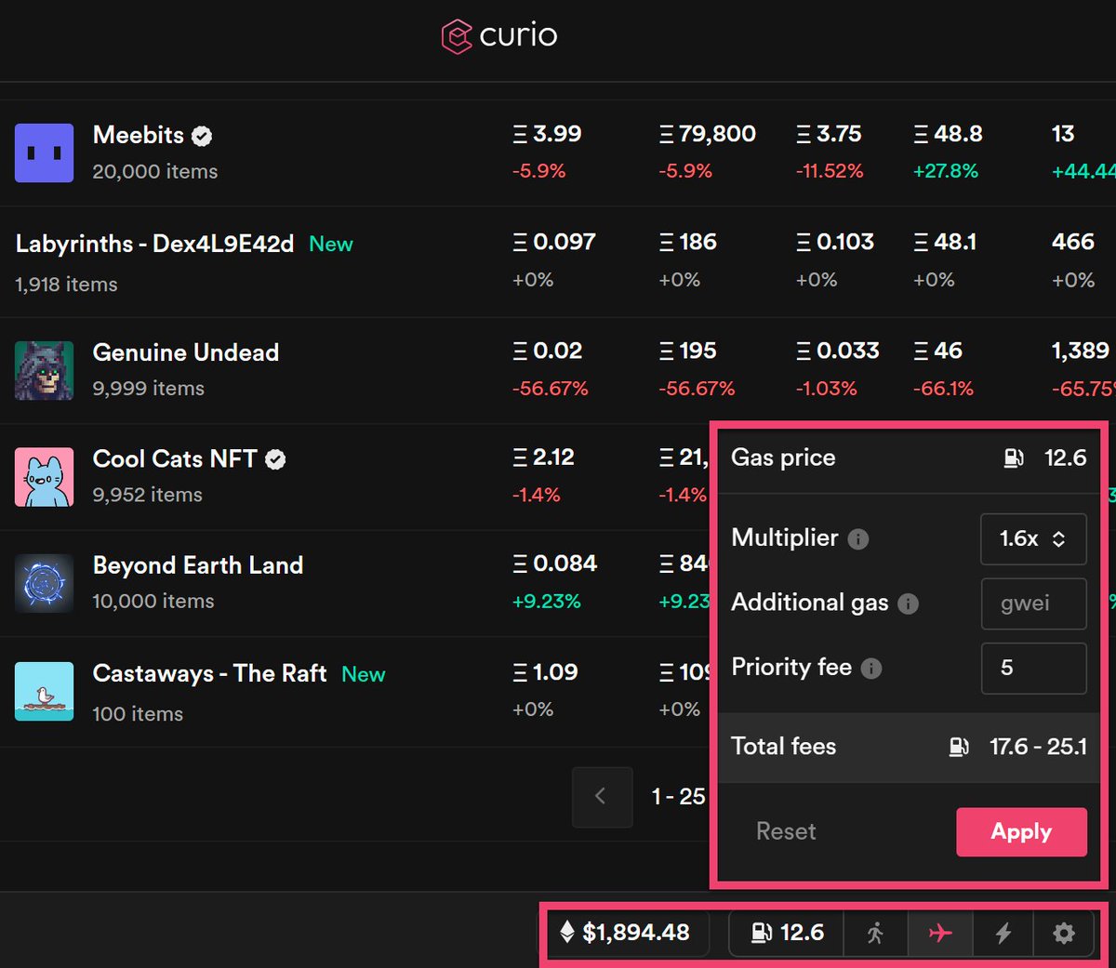This screenshot has width=1116, height=968.
Task: Click Castaways 1.09 floor price
Action: 545,672
